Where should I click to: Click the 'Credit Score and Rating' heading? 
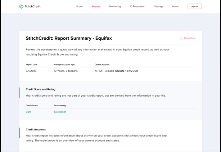pos(40,89)
